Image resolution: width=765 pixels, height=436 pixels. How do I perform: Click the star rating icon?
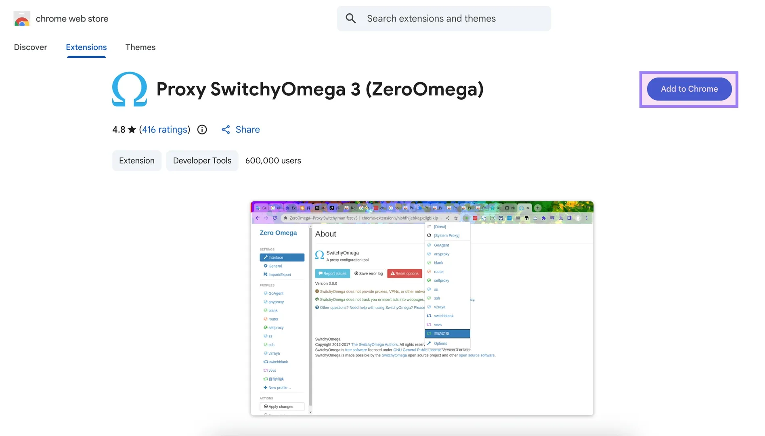(x=132, y=130)
